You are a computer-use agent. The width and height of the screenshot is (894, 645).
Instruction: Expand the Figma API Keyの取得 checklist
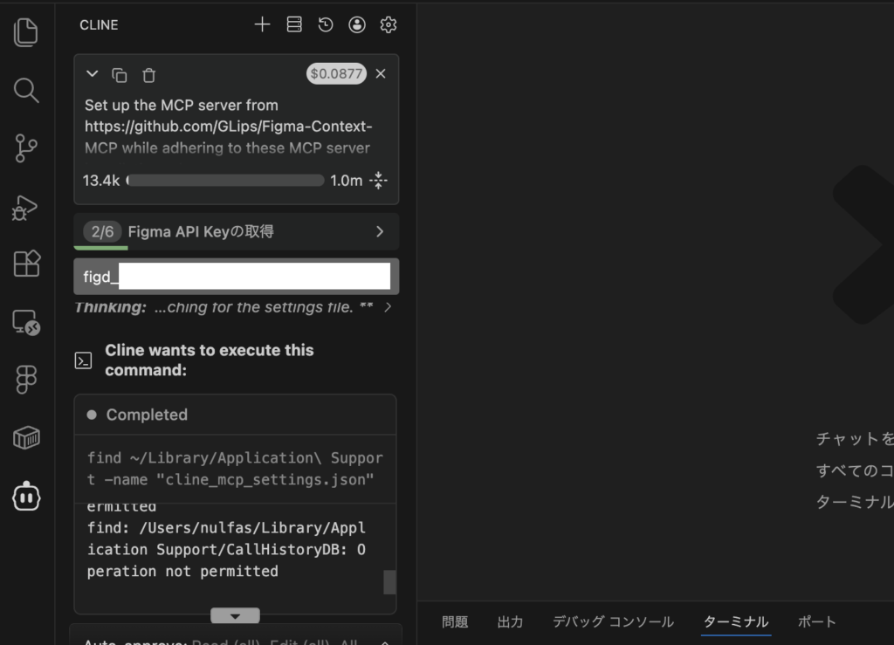point(379,231)
